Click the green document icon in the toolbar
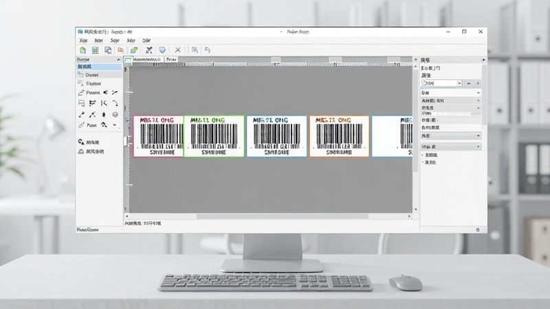The height and width of the screenshot is (309, 550). pos(82,50)
